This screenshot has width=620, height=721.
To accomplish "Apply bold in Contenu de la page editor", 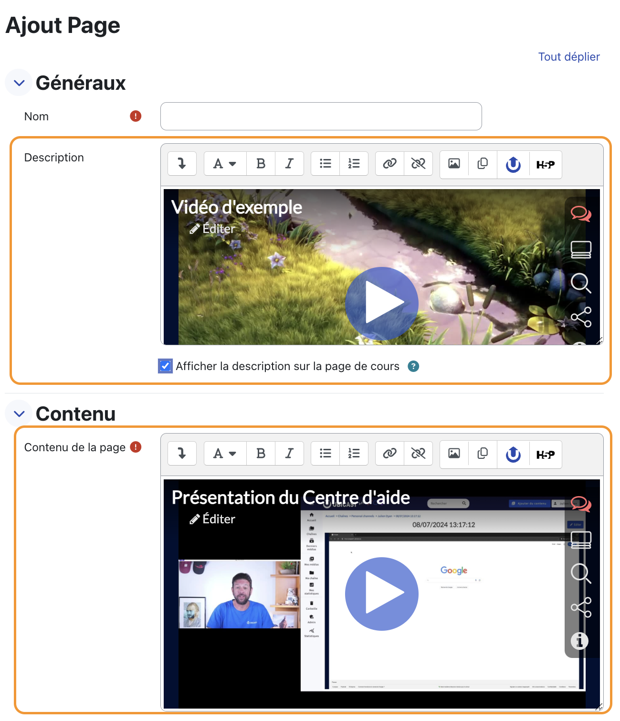I will click(261, 453).
